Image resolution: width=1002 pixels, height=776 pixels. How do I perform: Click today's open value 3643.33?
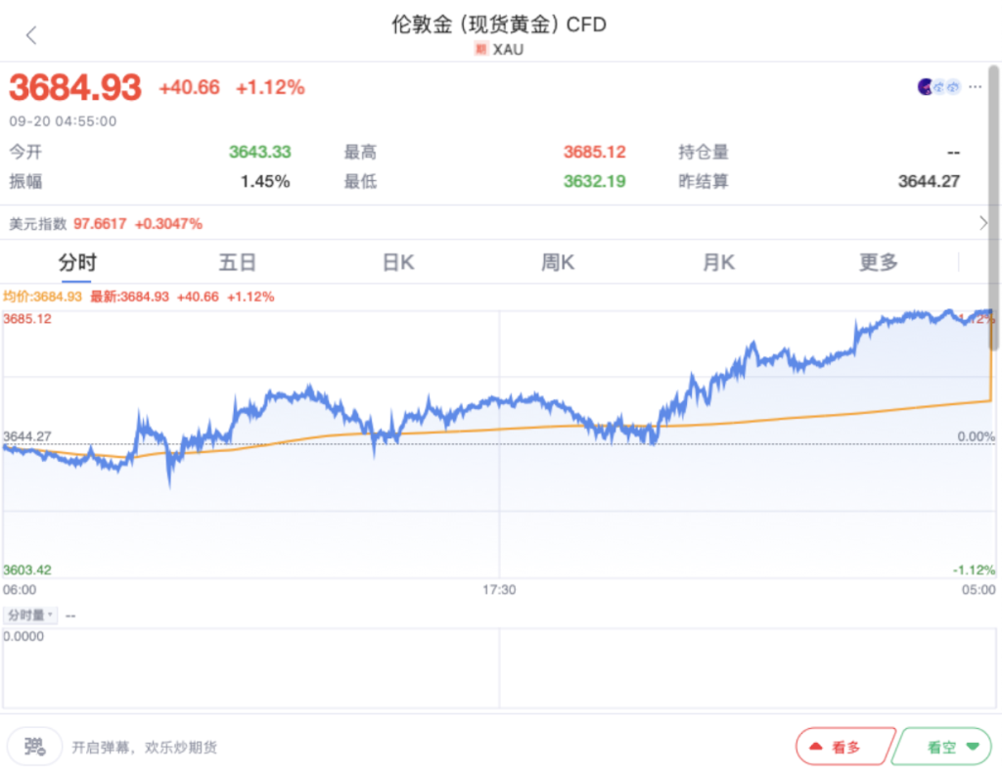259,152
